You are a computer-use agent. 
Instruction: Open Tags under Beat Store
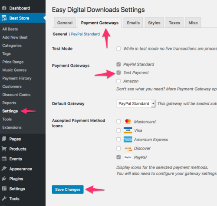[7, 54]
